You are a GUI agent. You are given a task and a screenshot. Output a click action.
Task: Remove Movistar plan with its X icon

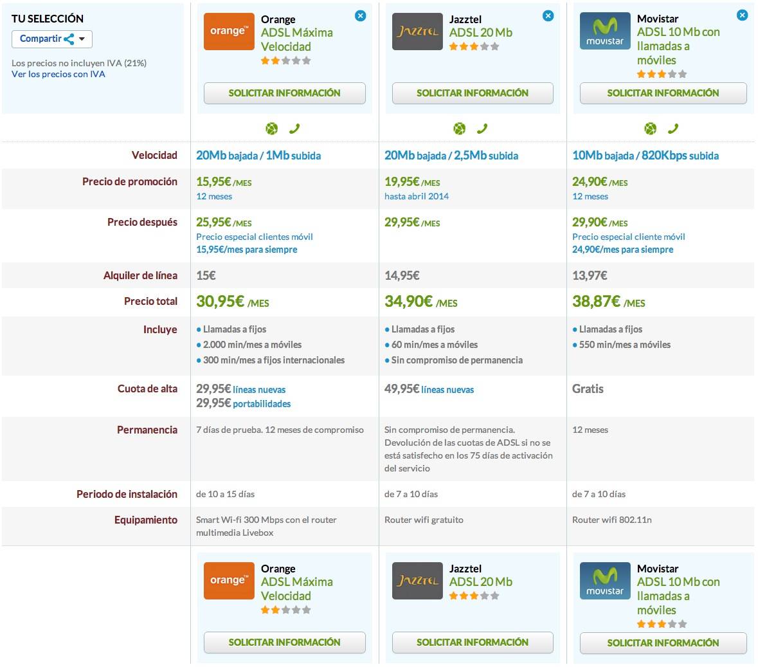(x=742, y=15)
